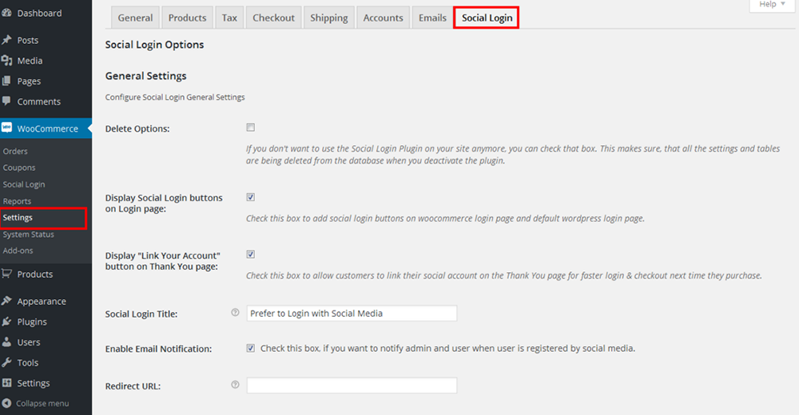Click help icon beside Redirect URL

click(x=235, y=385)
